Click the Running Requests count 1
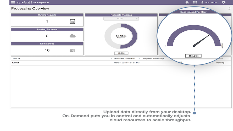233x131 pixels. click(x=47, y=21)
